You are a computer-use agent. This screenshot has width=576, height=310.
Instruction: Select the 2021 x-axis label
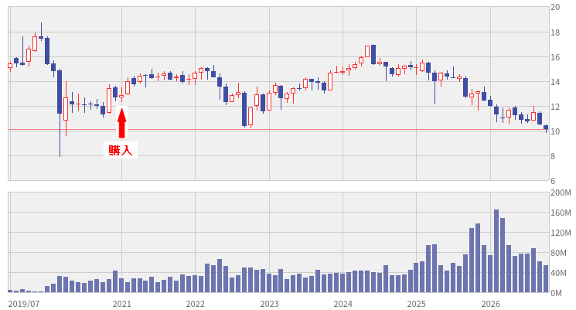click(x=121, y=304)
